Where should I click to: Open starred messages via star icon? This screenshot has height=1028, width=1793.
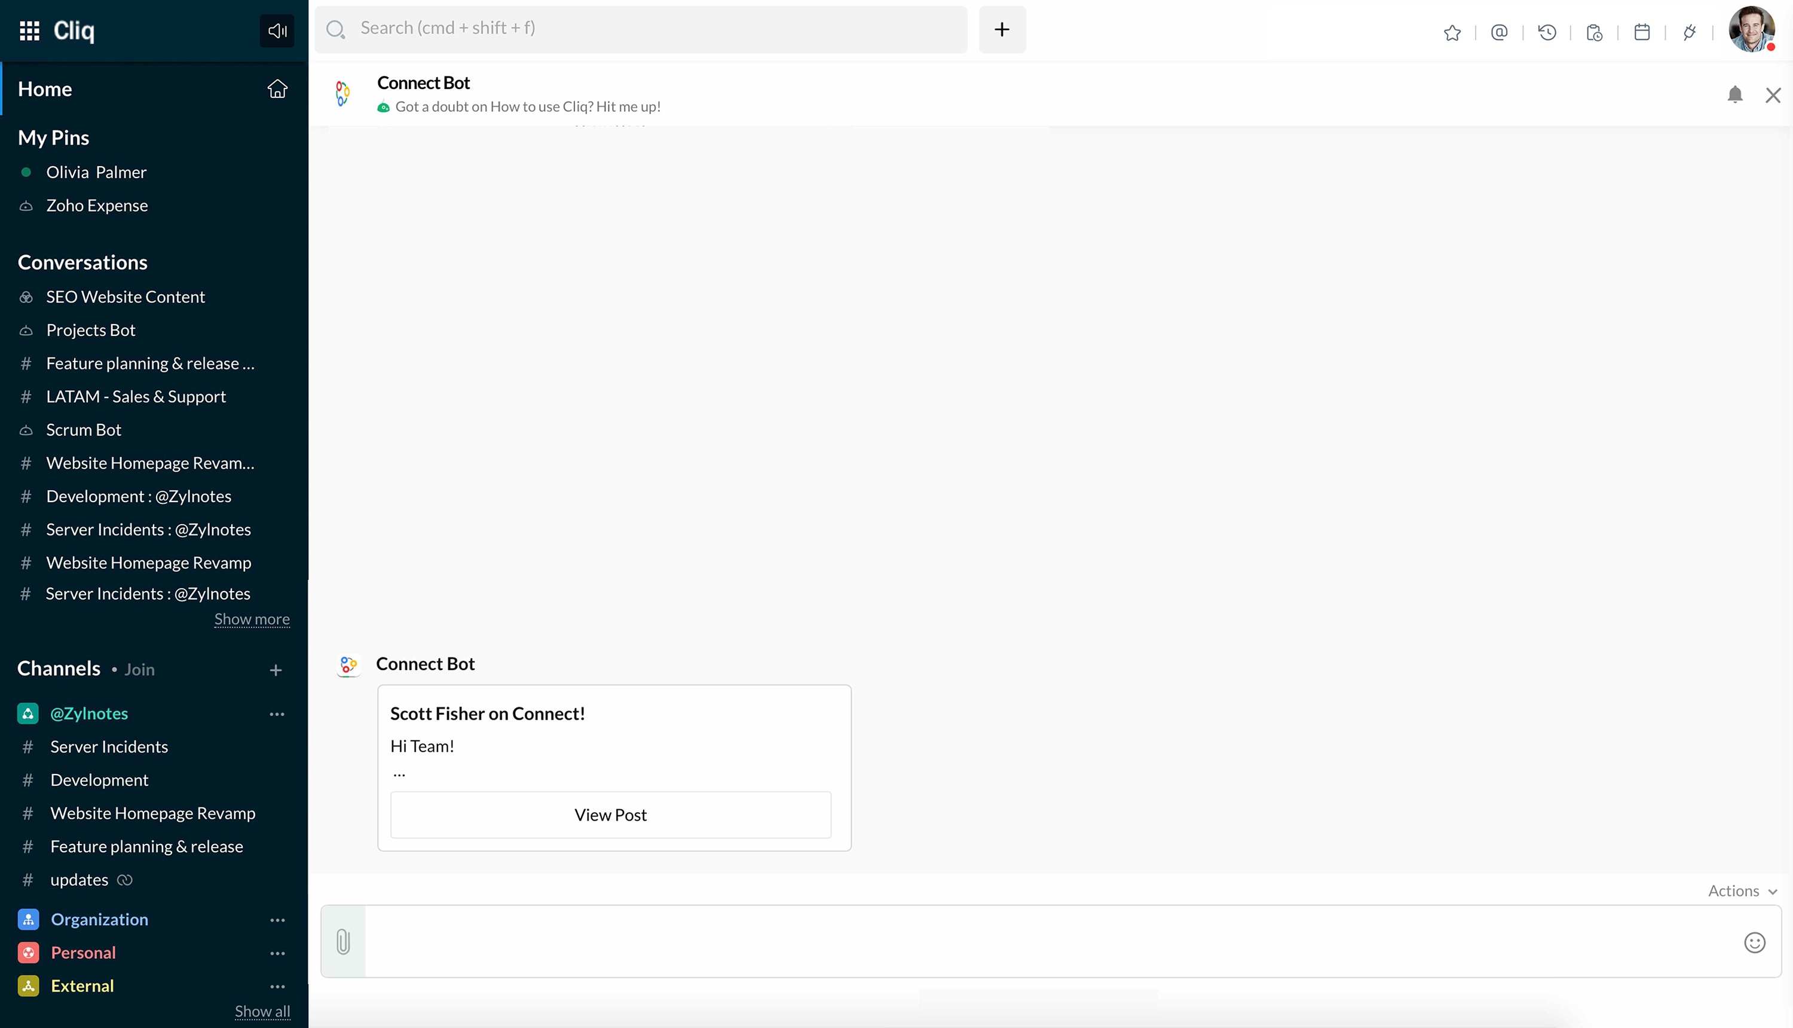[x=1452, y=32]
